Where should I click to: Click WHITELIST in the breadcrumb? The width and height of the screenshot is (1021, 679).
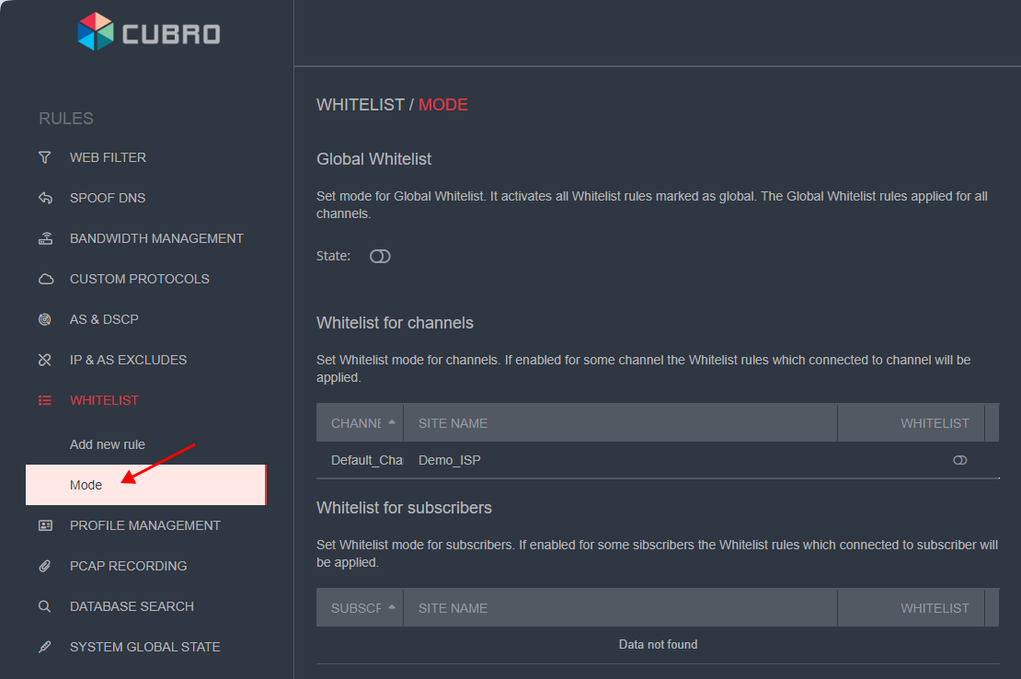tap(360, 105)
